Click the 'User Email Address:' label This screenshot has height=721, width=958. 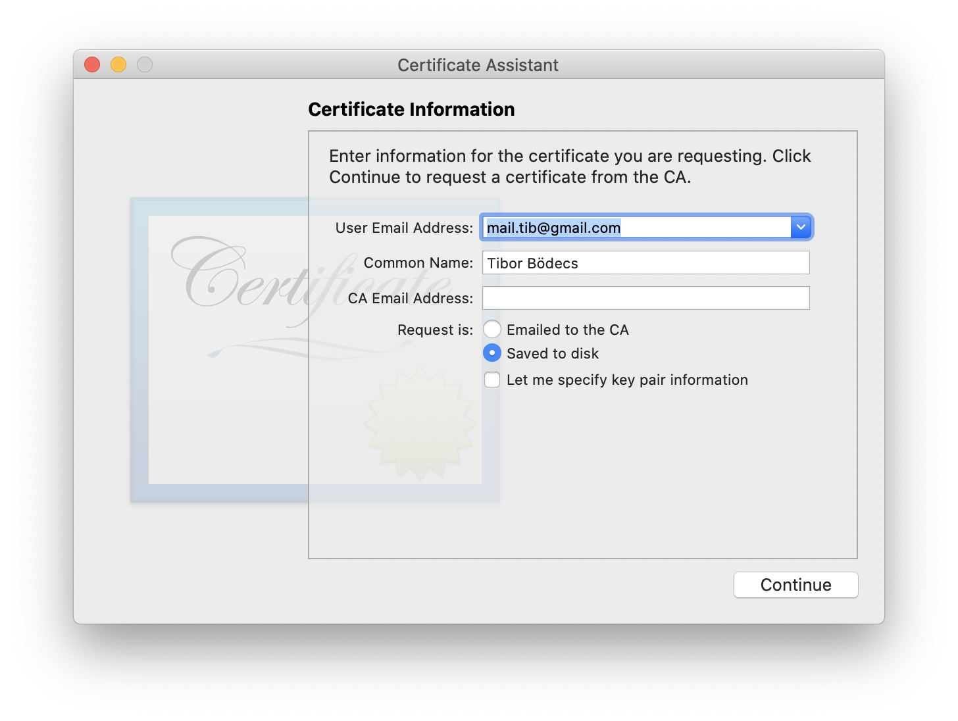point(404,228)
